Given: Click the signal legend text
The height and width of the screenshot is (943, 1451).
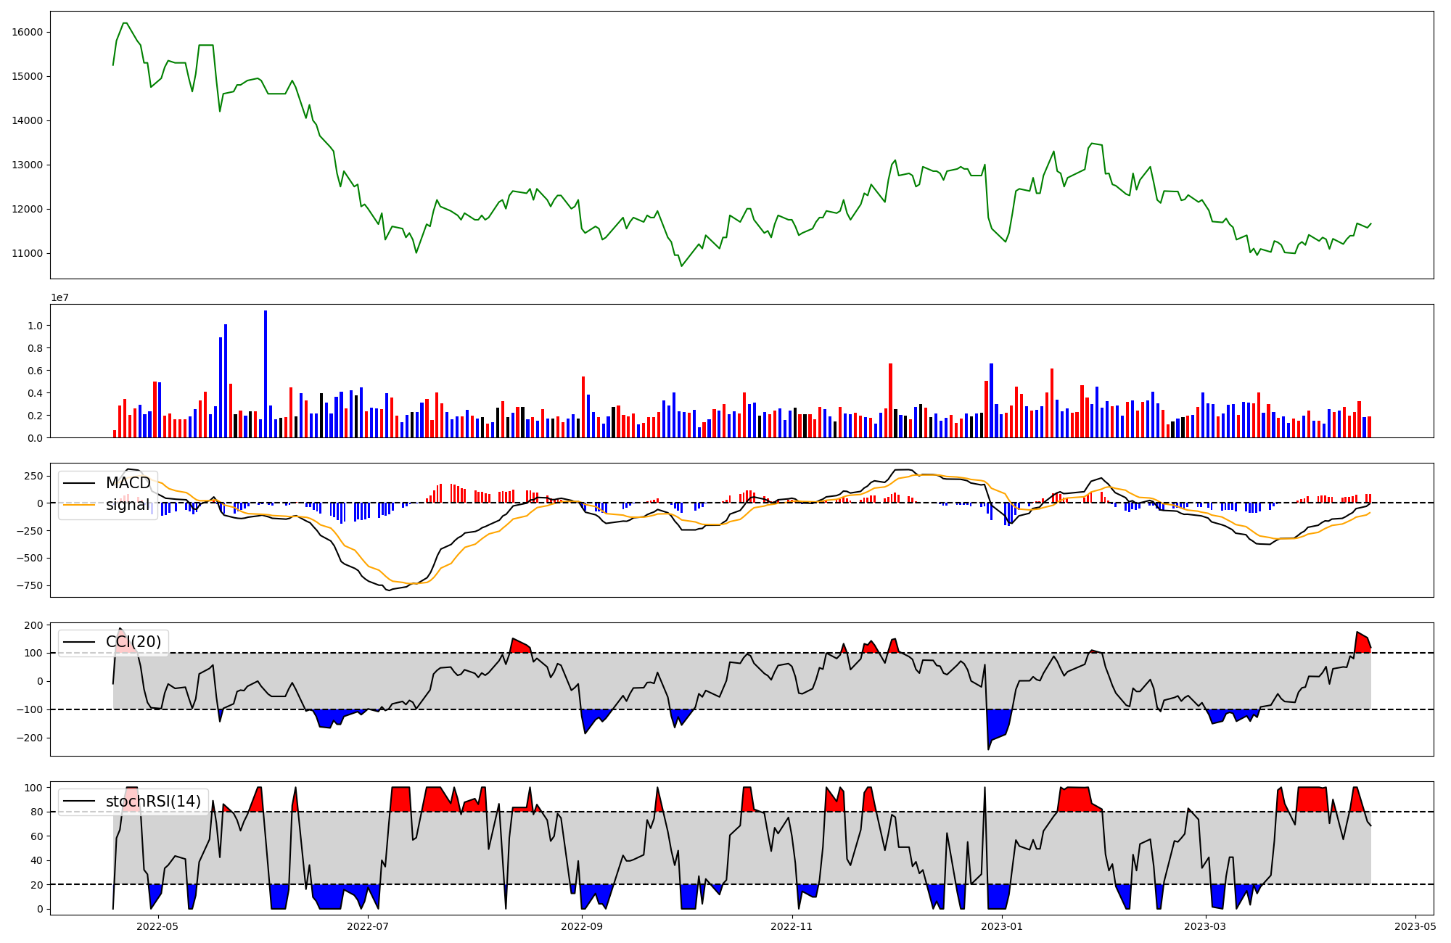Looking at the screenshot, I should (x=128, y=505).
